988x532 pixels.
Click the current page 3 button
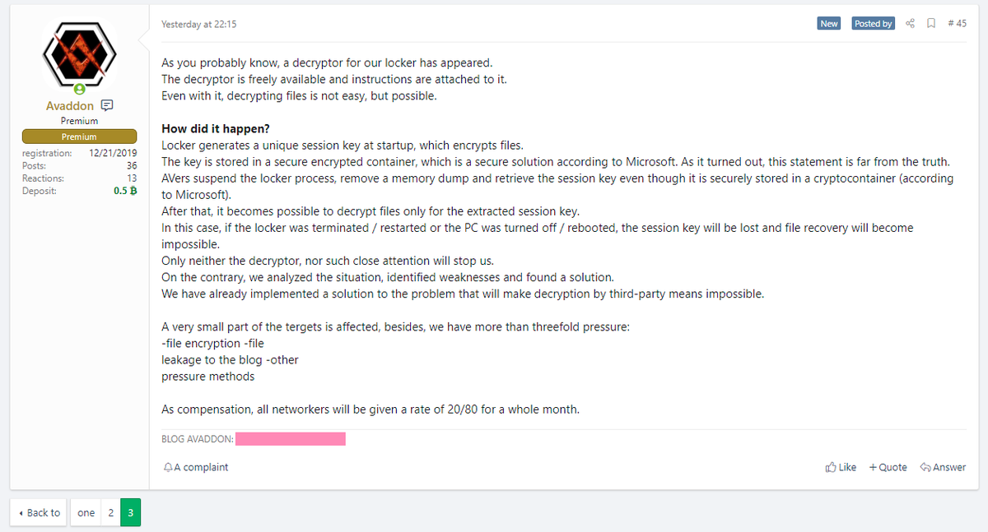(x=130, y=513)
